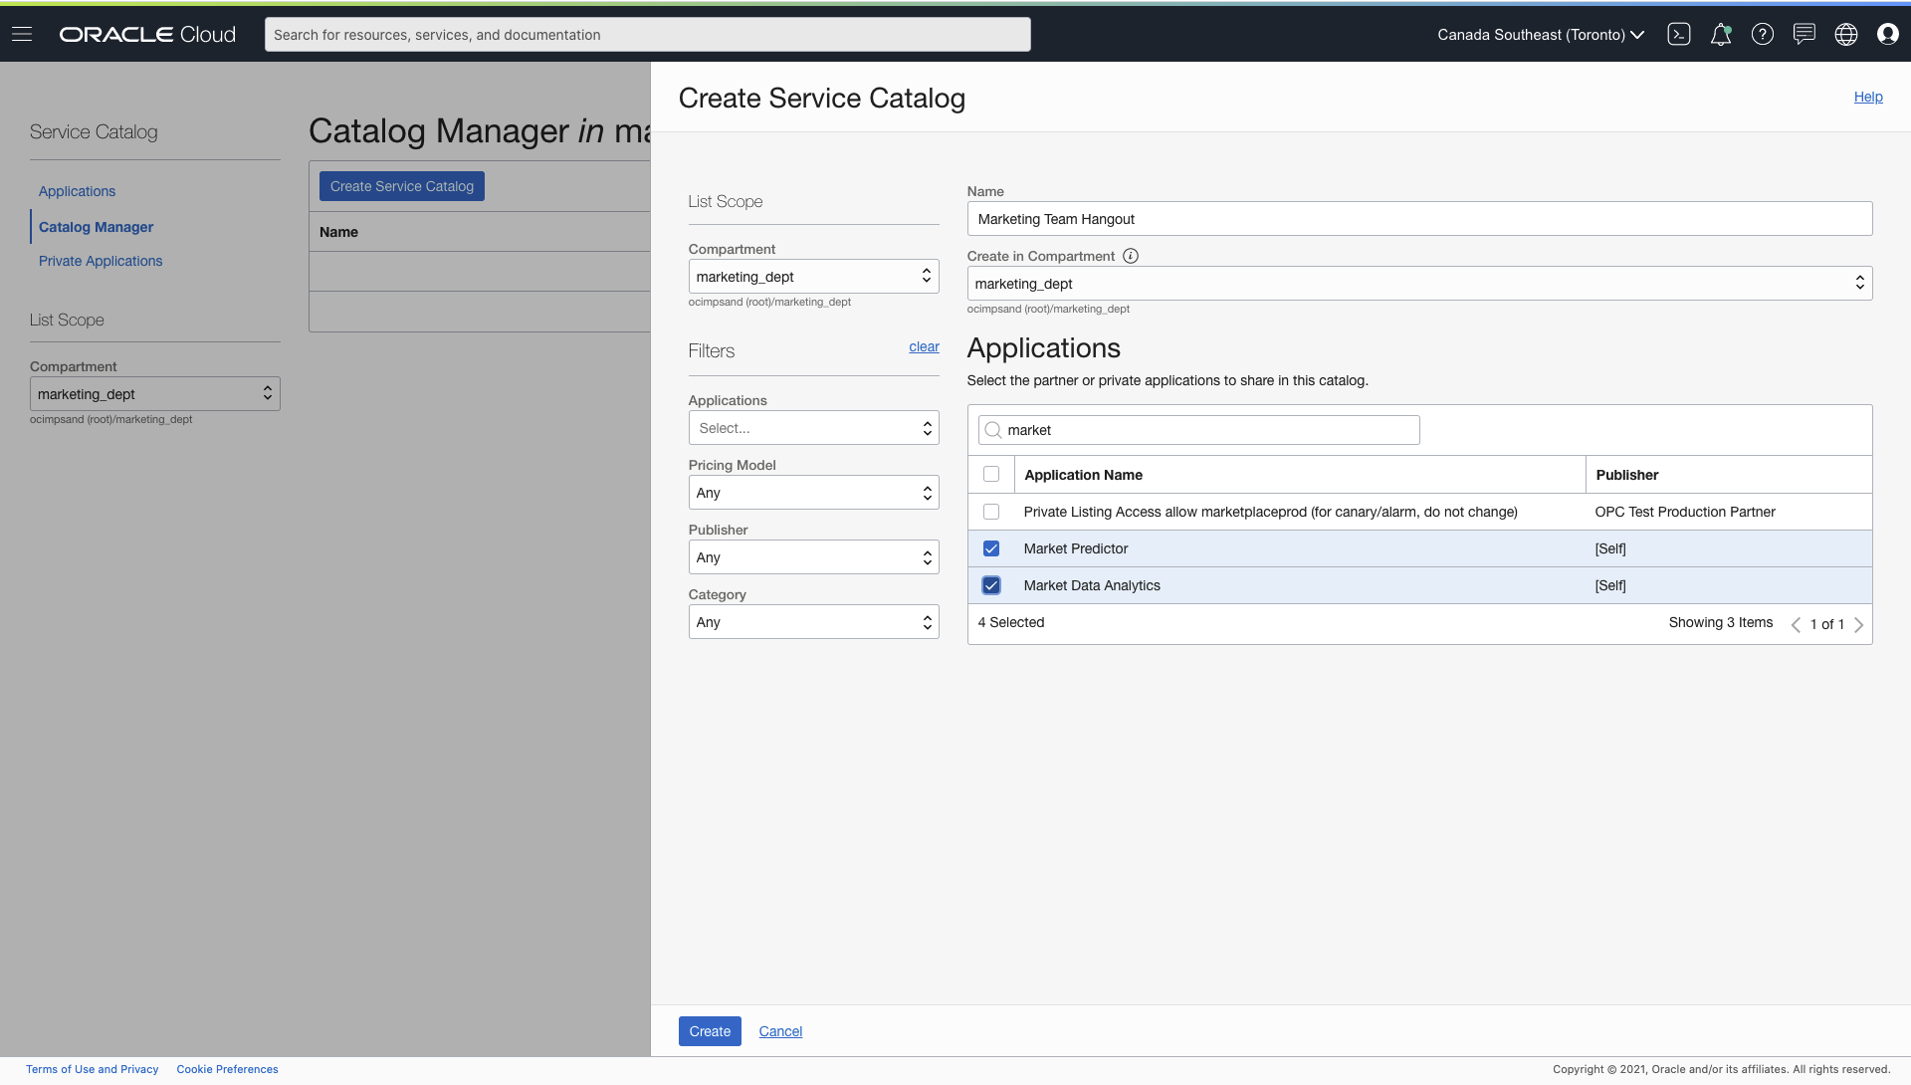
Task: Click the Oracle Cloud logo
Action: coord(146,33)
